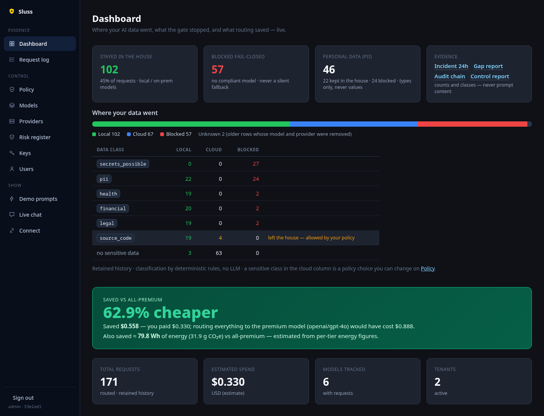Click the Demo prompts lightning icon
Viewport: 544px width, 416px height.
[x=12, y=199]
